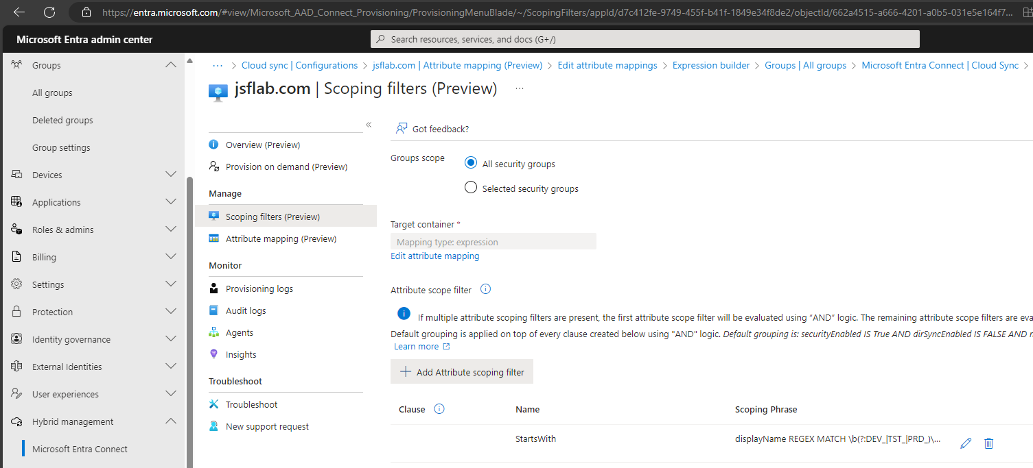Reload the browser page
Screen dimensions: 1033x468
pyautogui.click(x=49, y=12)
